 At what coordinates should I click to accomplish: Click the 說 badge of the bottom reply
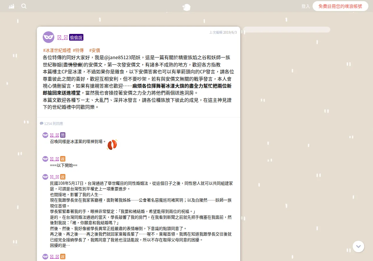click(x=63, y=256)
